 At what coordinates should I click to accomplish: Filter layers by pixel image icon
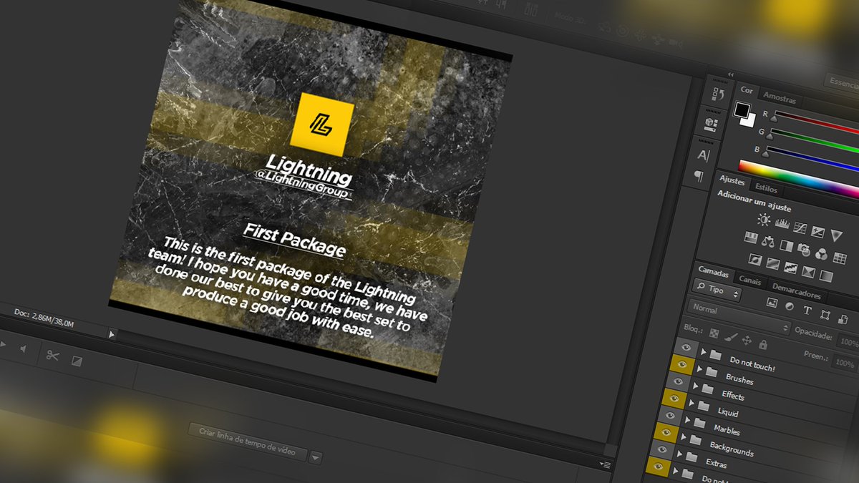click(772, 302)
